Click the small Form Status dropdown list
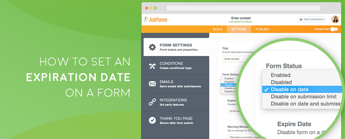This screenshot has height=139, width=345. 229,85
